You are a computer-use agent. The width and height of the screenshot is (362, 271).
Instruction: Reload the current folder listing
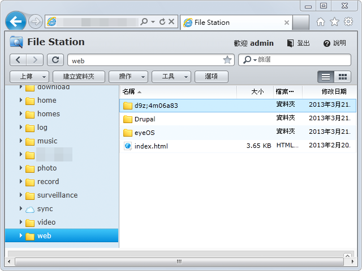55,60
